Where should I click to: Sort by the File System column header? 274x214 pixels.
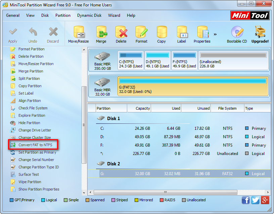[227, 108]
